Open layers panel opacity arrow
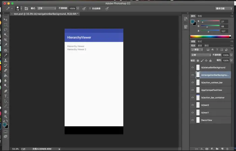The image size is (236, 151). (232, 55)
